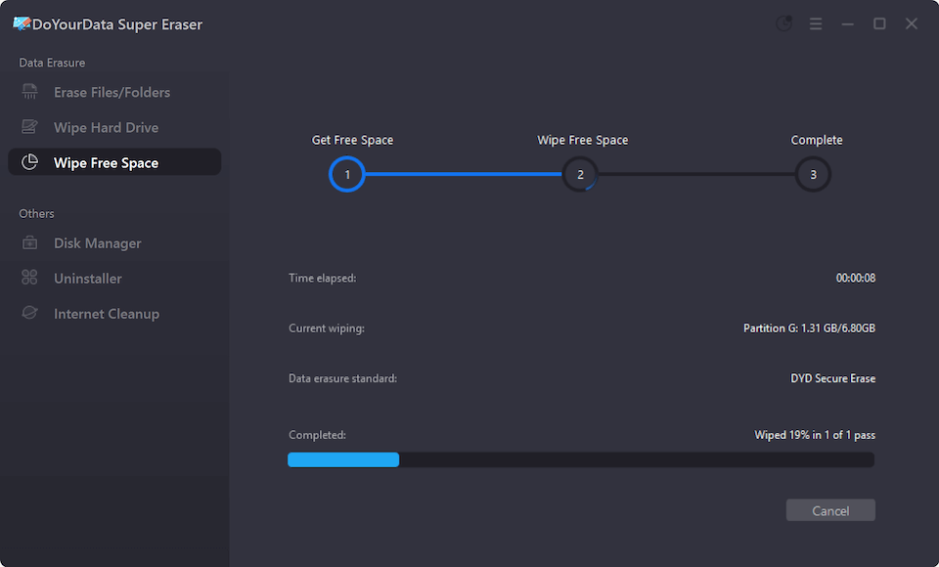Select step 3 Complete circle
The width and height of the screenshot is (939, 567).
pyautogui.click(x=813, y=175)
